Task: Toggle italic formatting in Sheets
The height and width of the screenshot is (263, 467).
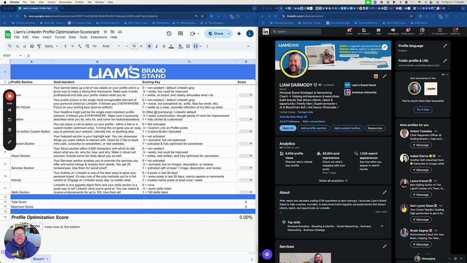Action: pos(157,46)
